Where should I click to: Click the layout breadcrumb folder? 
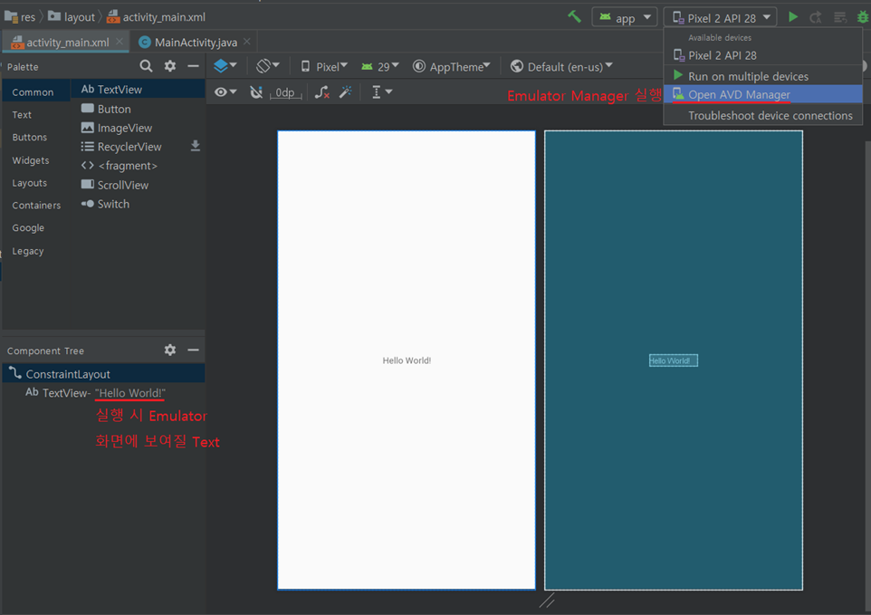click(72, 17)
